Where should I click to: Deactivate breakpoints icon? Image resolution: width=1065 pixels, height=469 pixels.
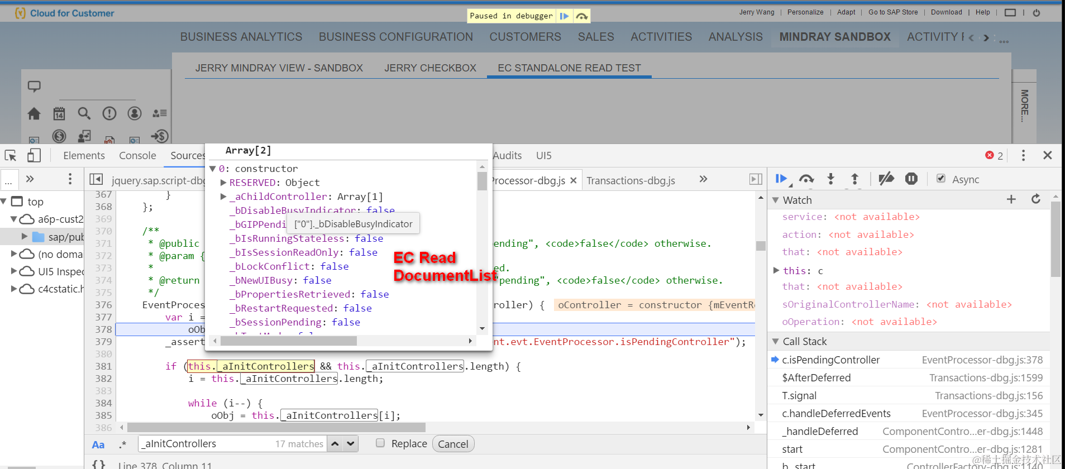886,179
